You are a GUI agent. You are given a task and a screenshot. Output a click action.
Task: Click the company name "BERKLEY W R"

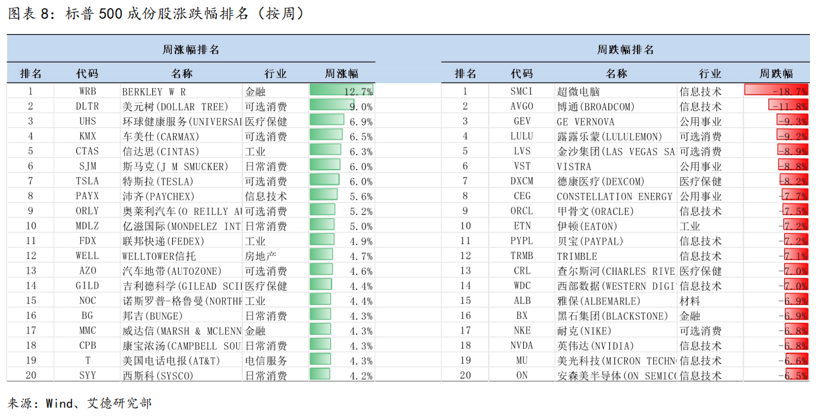point(154,92)
